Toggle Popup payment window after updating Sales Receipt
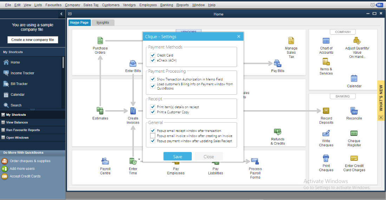The width and height of the screenshot is (386, 200). pos(153,141)
